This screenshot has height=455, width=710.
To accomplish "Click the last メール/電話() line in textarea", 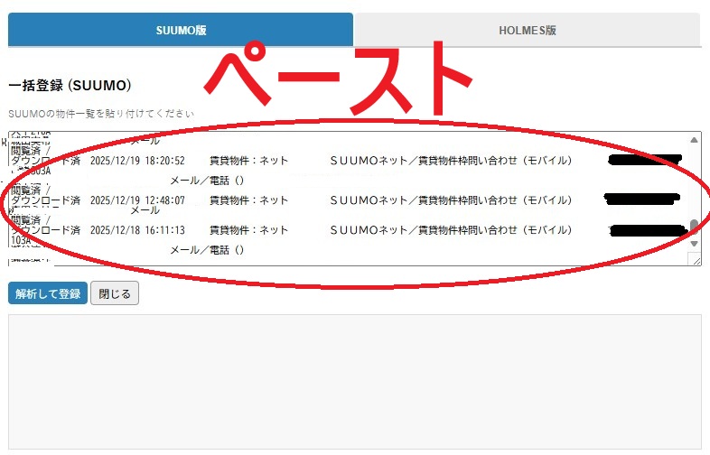I will point(207,250).
